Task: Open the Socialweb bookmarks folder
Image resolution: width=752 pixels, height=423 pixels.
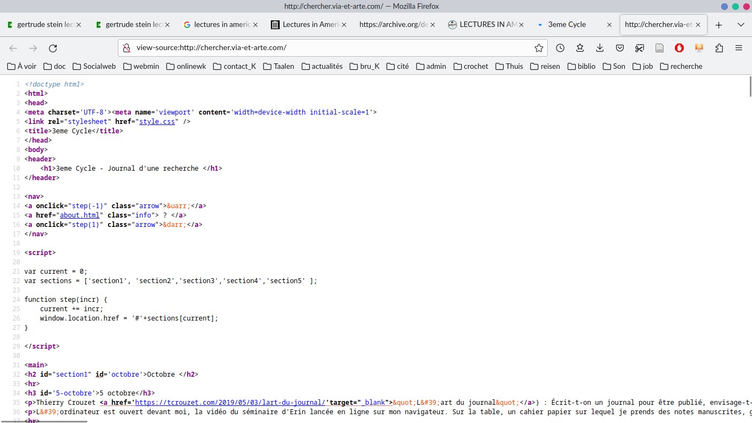Action: (94, 66)
